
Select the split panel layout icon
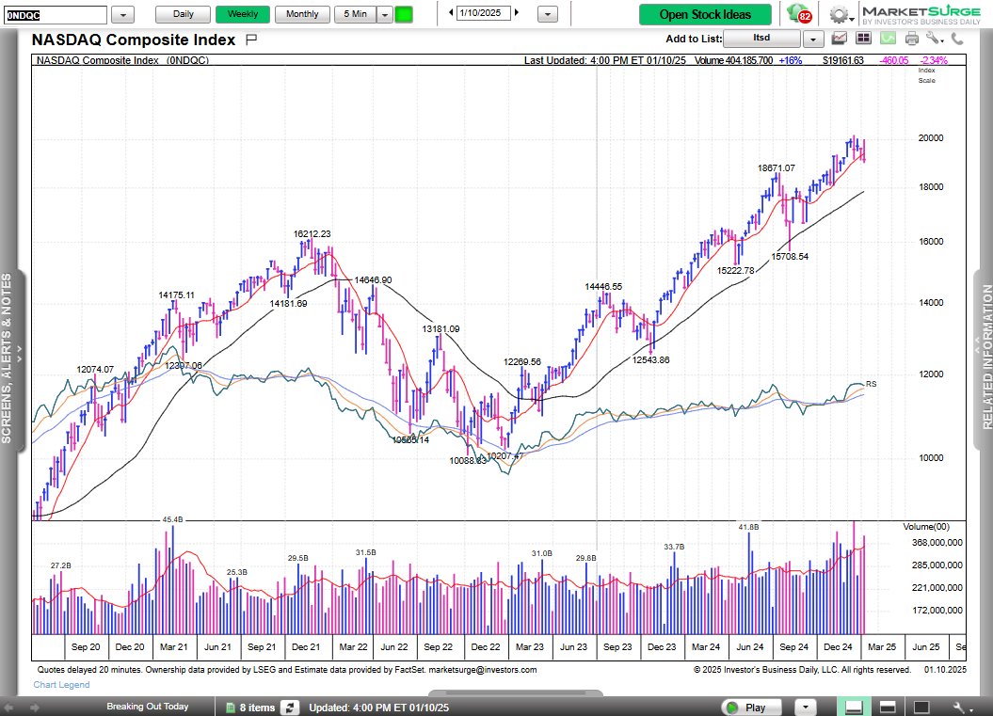click(x=888, y=708)
